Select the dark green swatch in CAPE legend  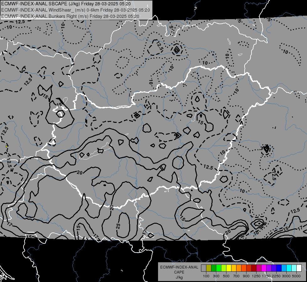pyautogui.click(x=214, y=268)
